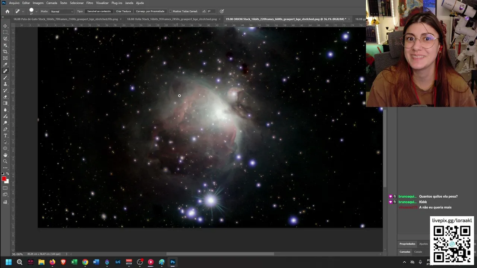Click the white background color swatch
Viewport: 477px width, 268px height.
coord(7,182)
